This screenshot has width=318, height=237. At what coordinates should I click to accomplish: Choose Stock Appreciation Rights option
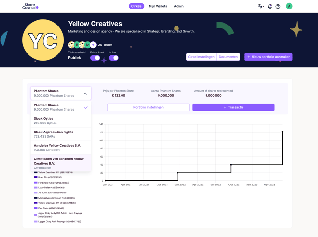[61, 134]
